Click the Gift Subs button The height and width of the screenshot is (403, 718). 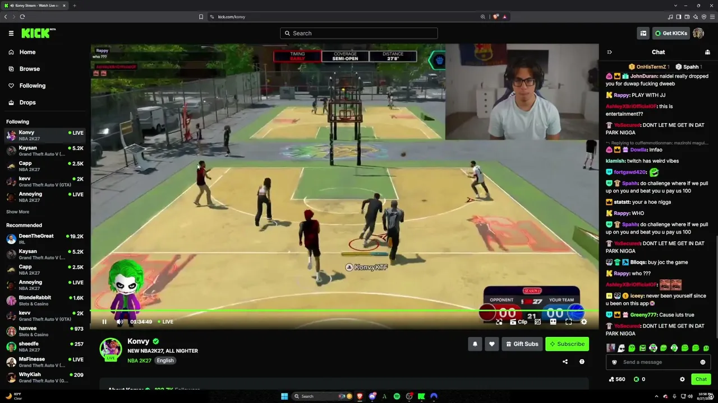coord(522,344)
